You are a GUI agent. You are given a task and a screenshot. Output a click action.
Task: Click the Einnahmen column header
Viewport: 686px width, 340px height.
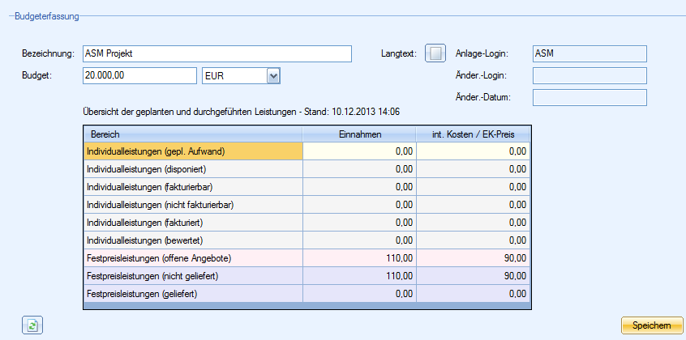[x=360, y=134]
